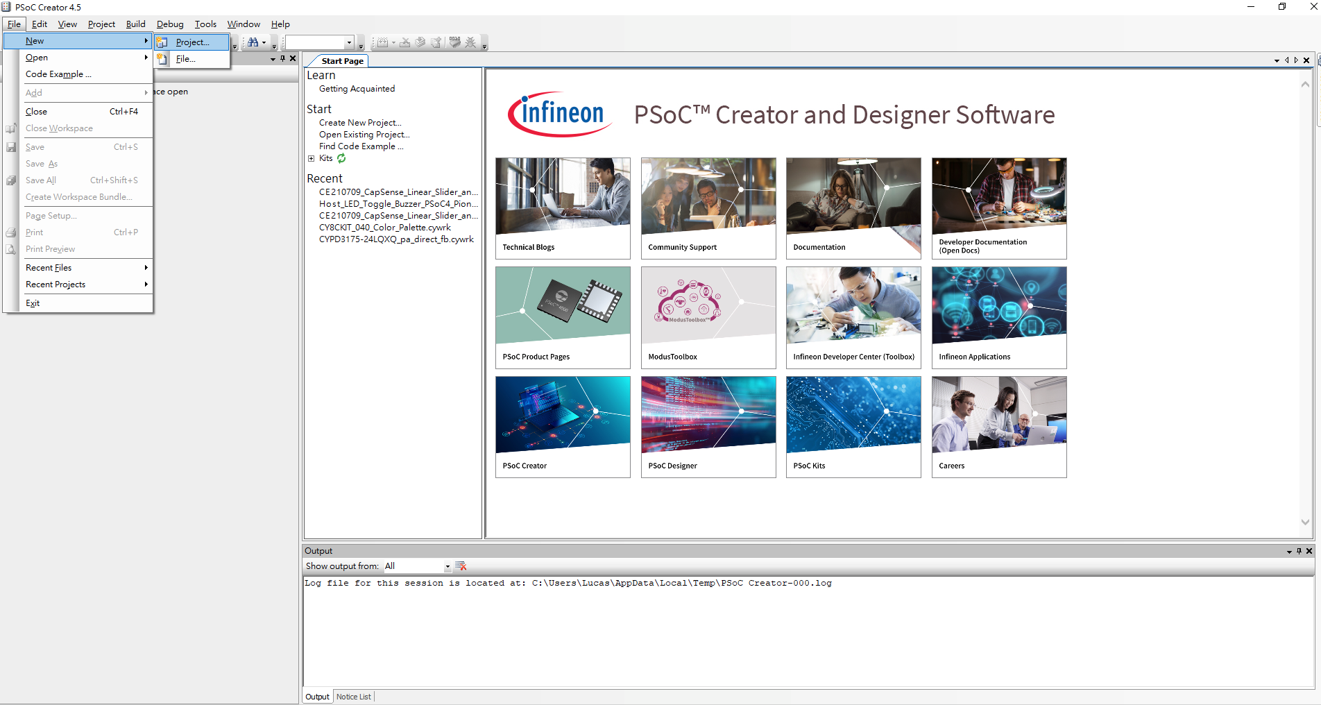This screenshot has height=705, width=1321.
Task: Click the Program chip icon in toolbar
Action: coord(455,43)
